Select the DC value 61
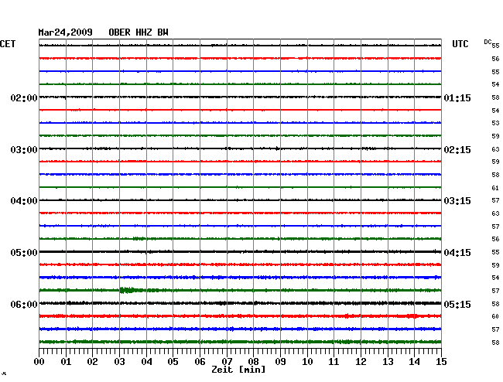The image size is (503, 382). (x=495, y=188)
